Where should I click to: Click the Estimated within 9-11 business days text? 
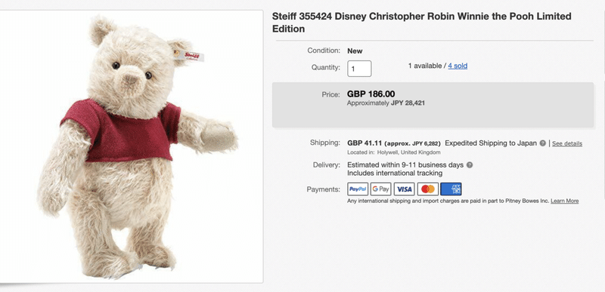(x=405, y=165)
